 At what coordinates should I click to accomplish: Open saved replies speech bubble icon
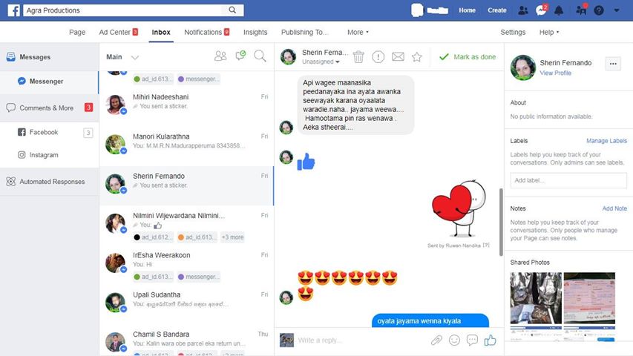coord(472,340)
